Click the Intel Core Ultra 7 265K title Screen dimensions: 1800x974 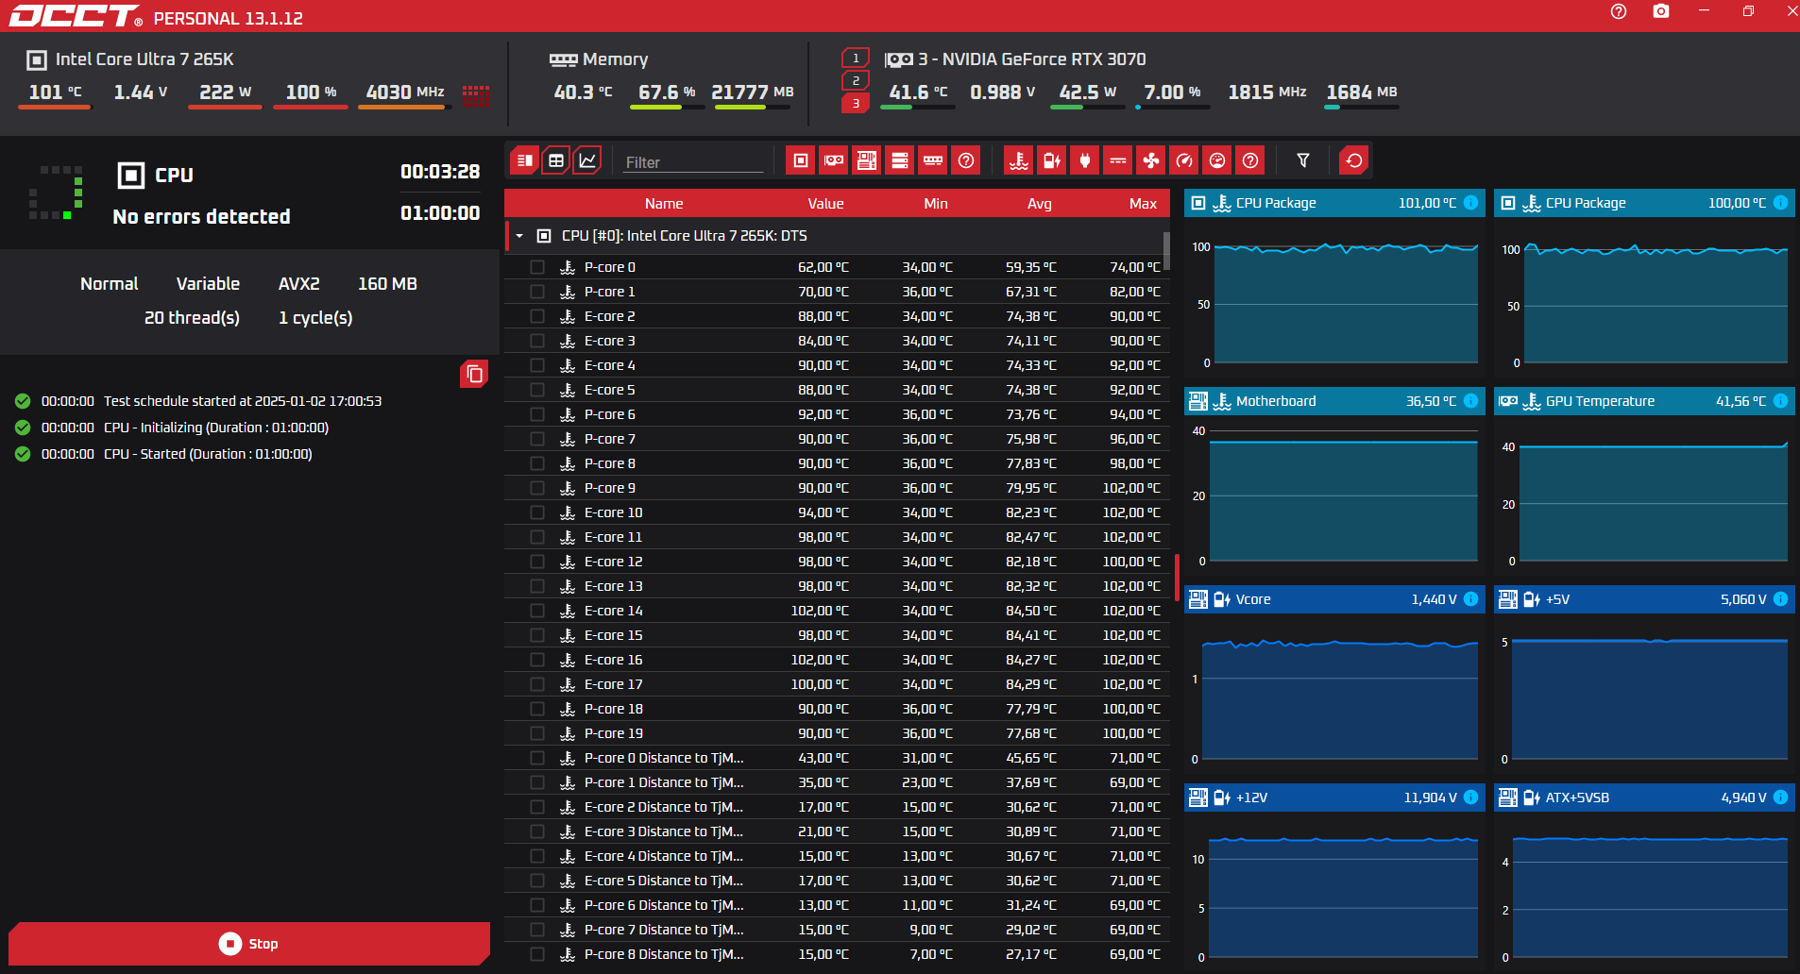pos(144,59)
